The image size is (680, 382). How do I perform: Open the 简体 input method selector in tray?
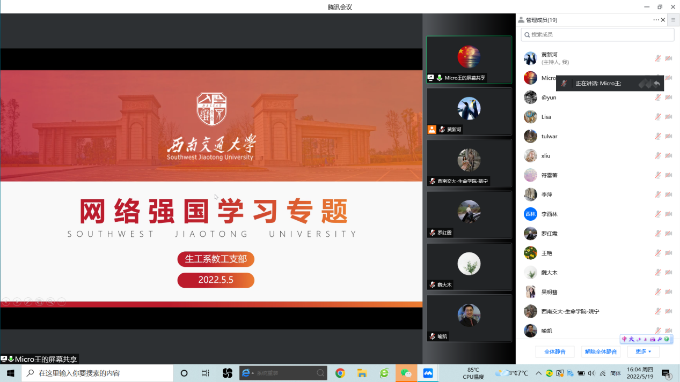tap(616, 373)
